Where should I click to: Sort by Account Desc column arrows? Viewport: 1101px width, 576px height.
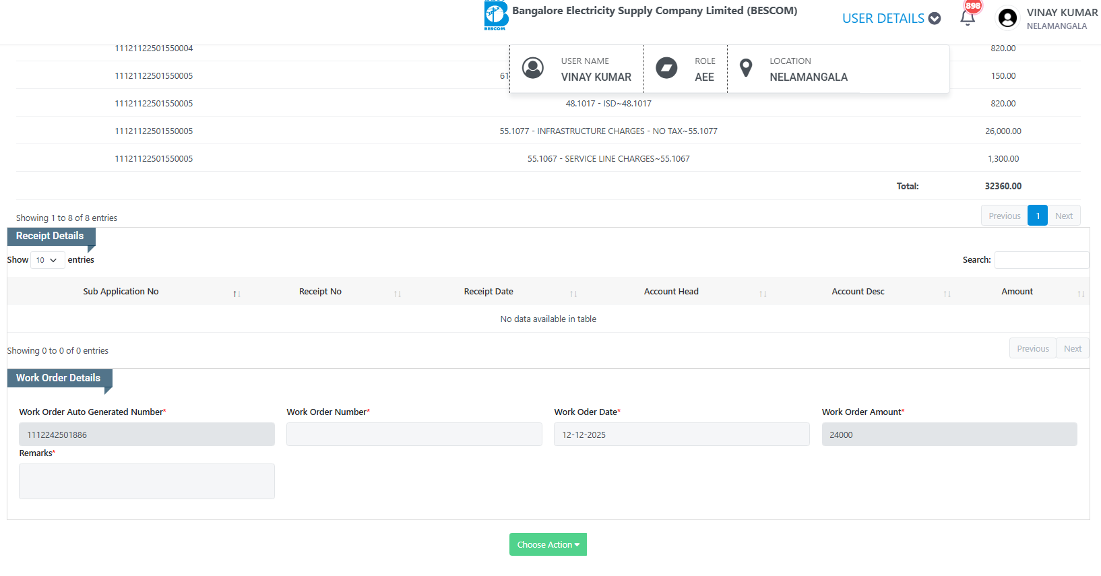pos(947,294)
